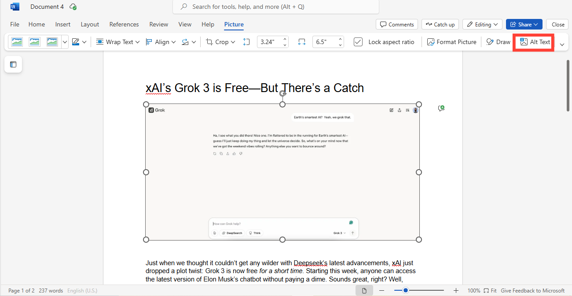Open the Help tab
572x296 pixels.
(x=208, y=24)
